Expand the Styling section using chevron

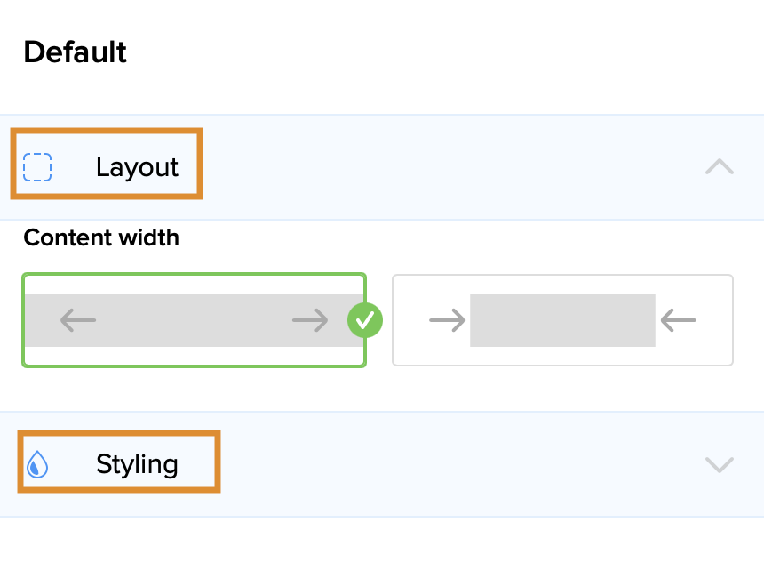coord(719,464)
